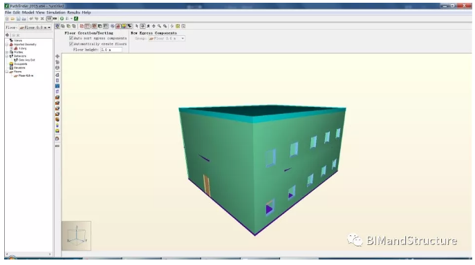Open the Floor selector dropdown
Screen dimensions: 475x265
tap(35, 28)
